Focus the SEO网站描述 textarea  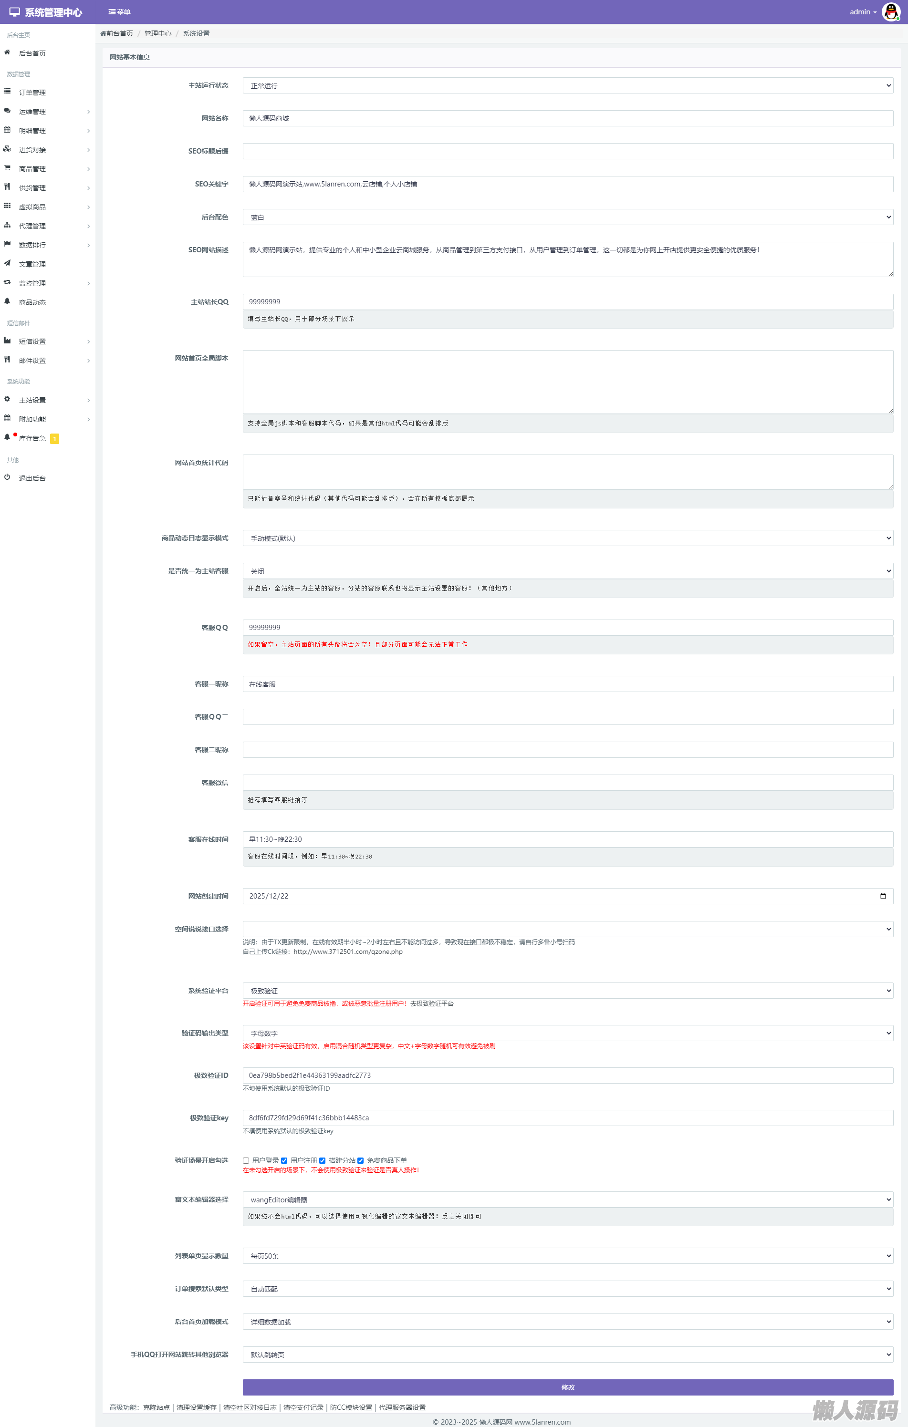[568, 259]
